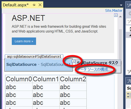Click first-row abc cell under Column1

(x=46, y=87)
